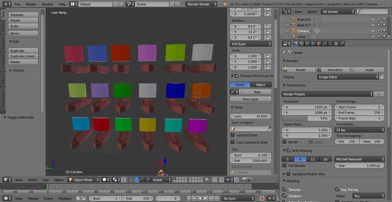Open the Window menu
This screenshot has width=392, height=202.
[47, 4]
